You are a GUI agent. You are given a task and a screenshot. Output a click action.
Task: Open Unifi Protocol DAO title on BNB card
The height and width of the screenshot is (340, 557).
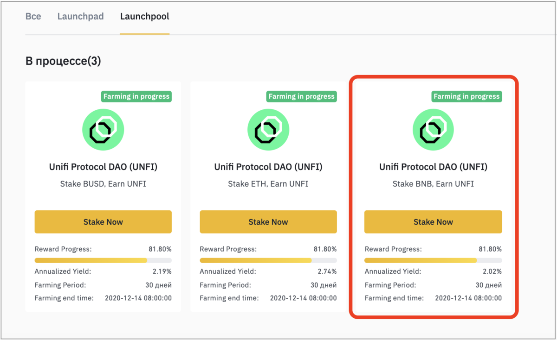[x=433, y=167]
